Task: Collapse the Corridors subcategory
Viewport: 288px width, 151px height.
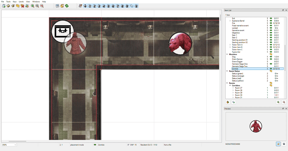Action: click(x=230, y=86)
